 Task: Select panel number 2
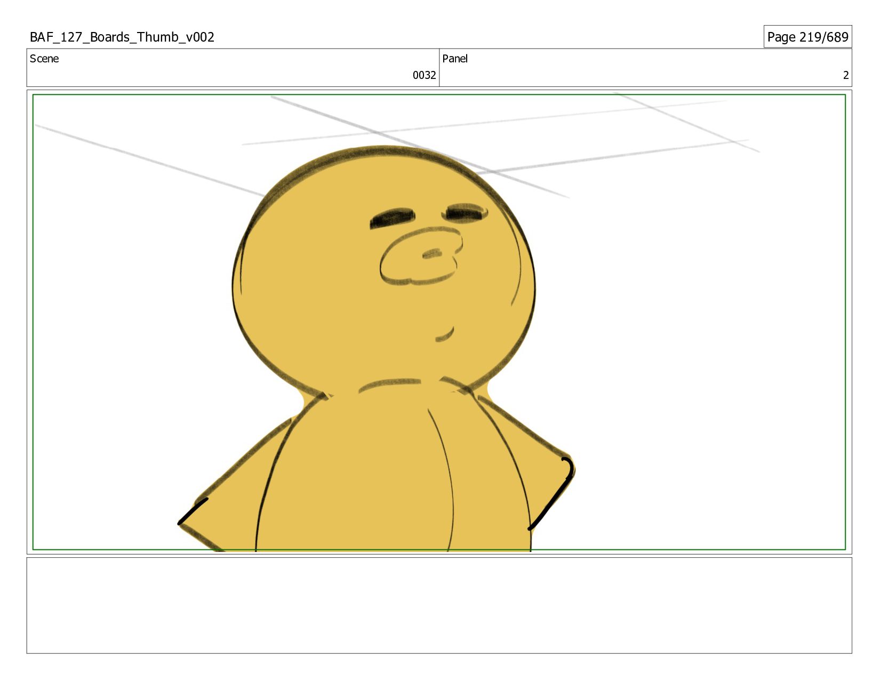(x=845, y=75)
